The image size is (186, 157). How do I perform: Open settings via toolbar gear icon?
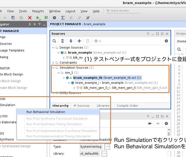pyautogui.click(x=54, y=18)
